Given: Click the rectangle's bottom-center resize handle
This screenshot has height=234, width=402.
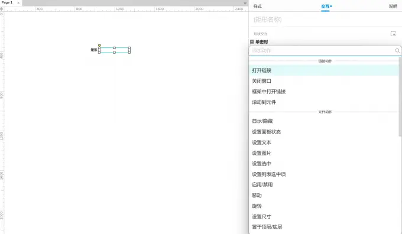Looking at the screenshot, I should coord(114,52).
